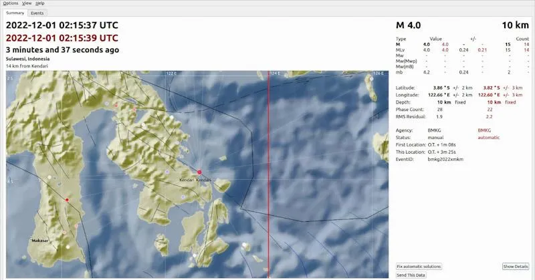This screenshot has width=535, height=280.
Task: Click the M 4.0 magnitude heading
Action: [x=409, y=25]
